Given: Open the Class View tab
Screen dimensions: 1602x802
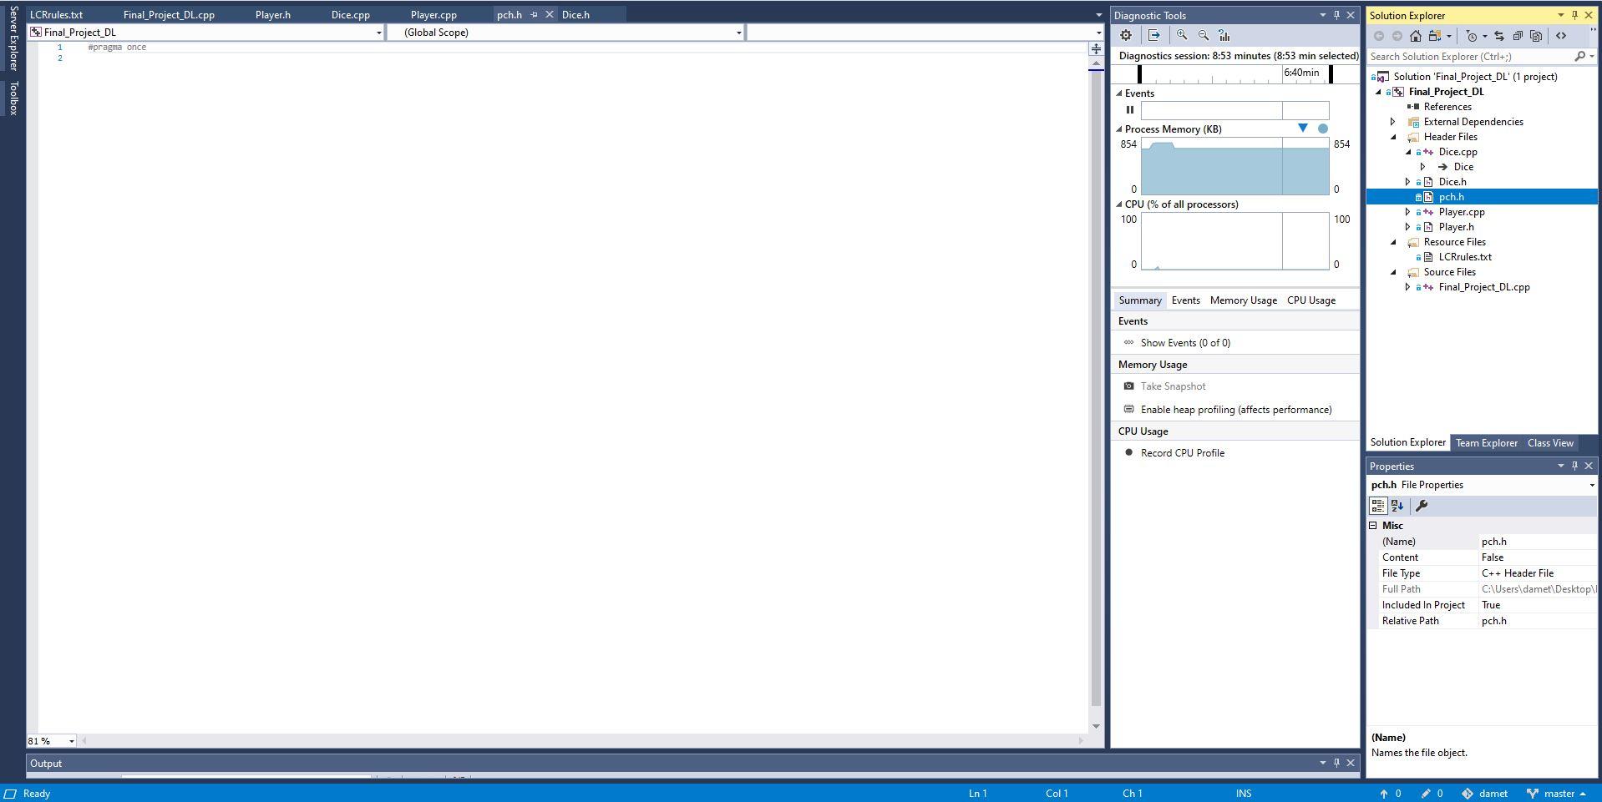Looking at the screenshot, I should 1549,443.
